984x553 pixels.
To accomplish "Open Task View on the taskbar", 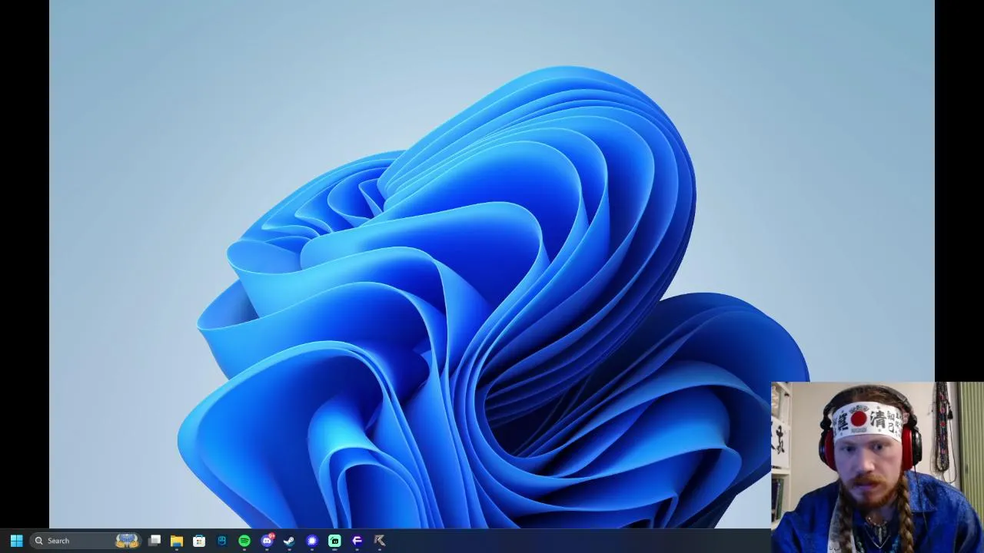I will tap(155, 541).
